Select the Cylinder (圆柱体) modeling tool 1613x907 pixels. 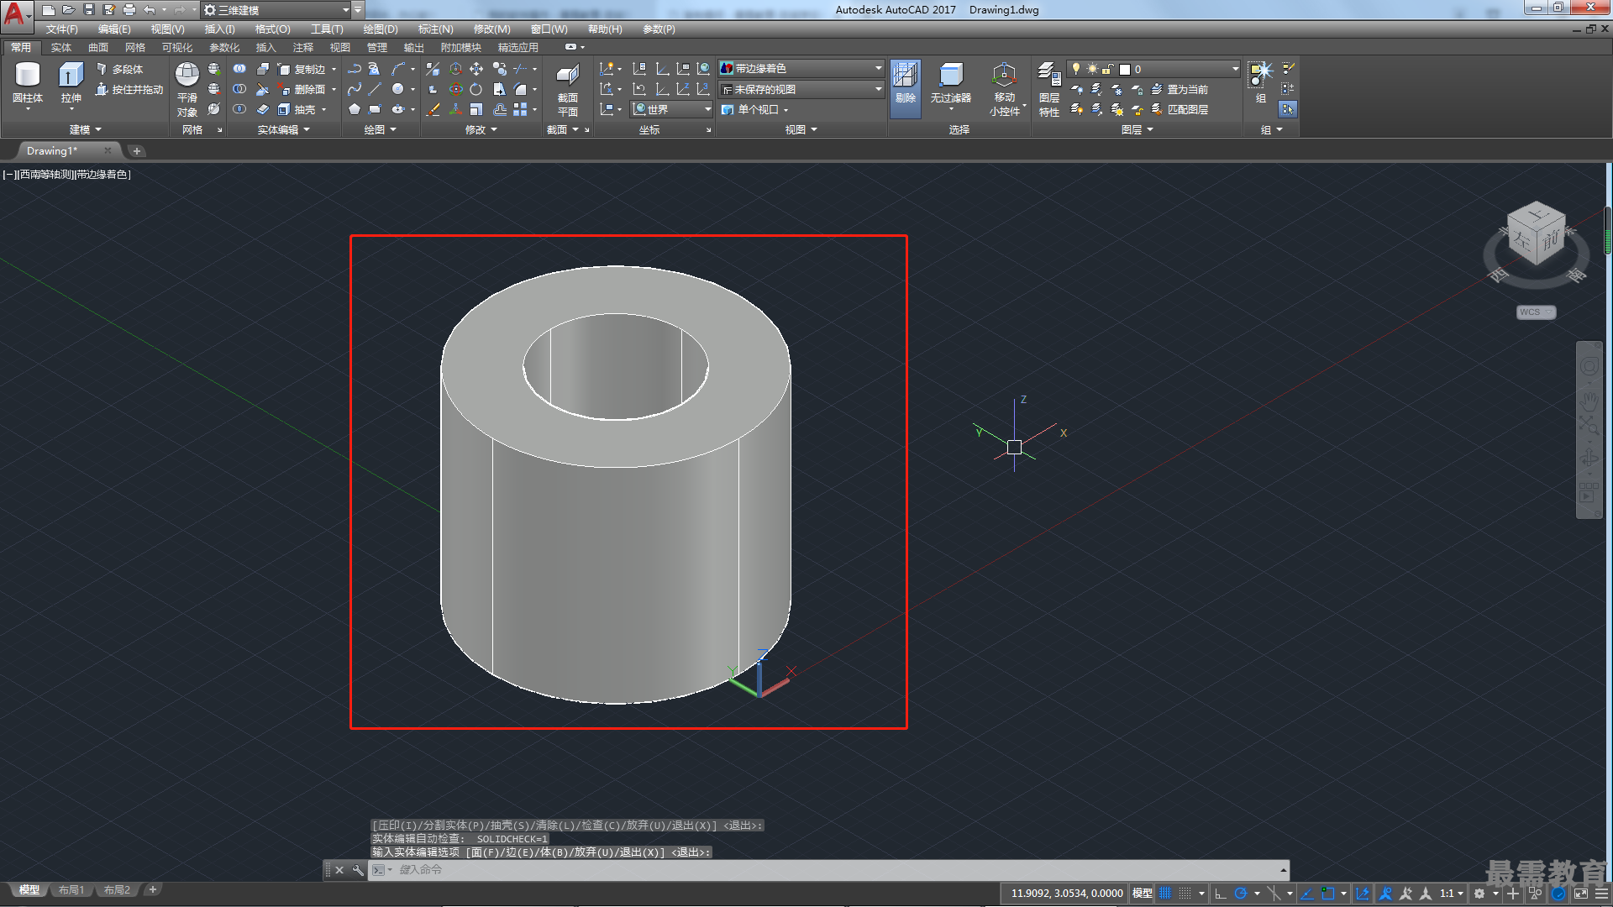coord(28,84)
